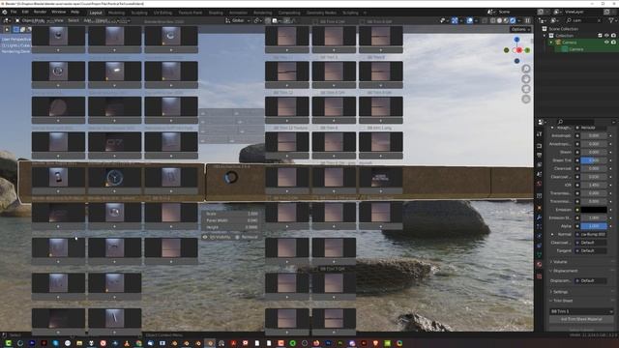Open the Tool properties tab

[x=540, y=134]
